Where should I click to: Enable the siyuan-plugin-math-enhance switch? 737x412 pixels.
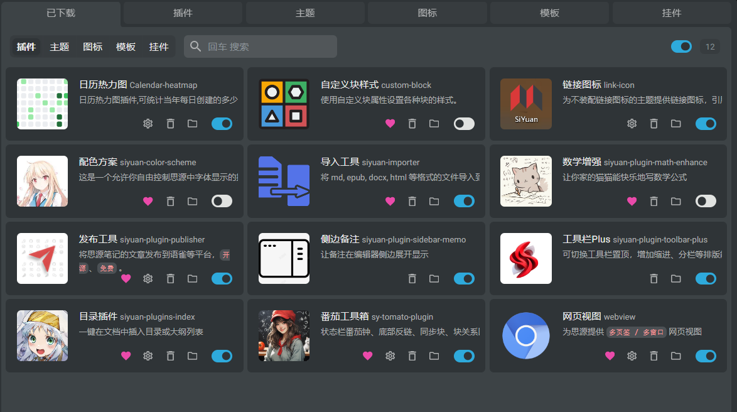[706, 202]
